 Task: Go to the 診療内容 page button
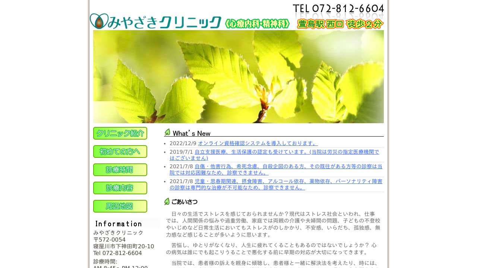coord(120,188)
